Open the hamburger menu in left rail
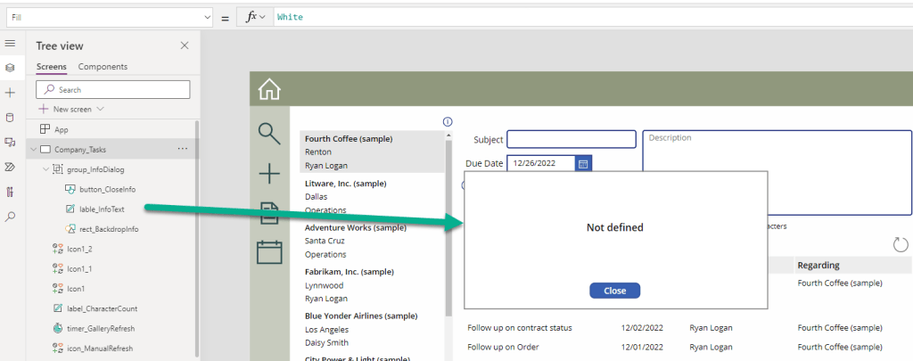Screen dimensions: 913x361 [x=10, y=44]
